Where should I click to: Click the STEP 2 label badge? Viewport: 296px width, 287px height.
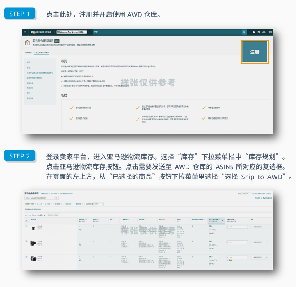point(19,156)
